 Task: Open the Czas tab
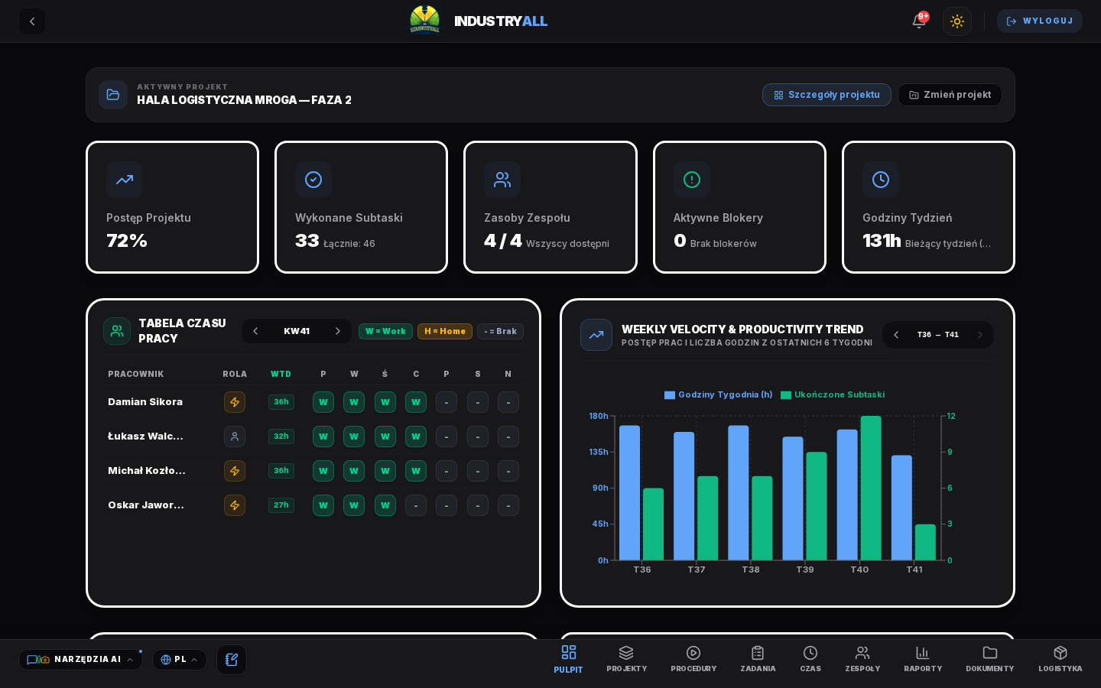(x=810, y=659)
